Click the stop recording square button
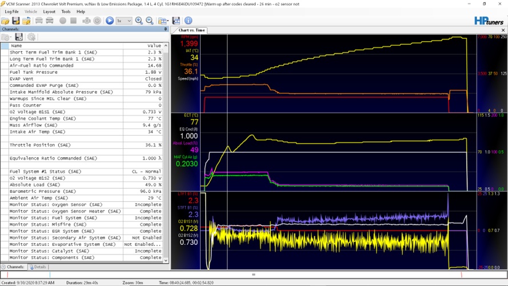This screenshot has height=286, width=508. click(x=74, y=21)
